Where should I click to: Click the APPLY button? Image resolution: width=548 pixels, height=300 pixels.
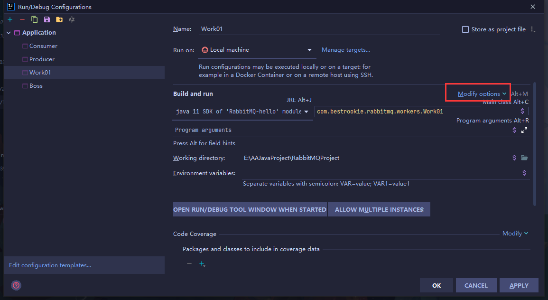pyautogui.click(x=519, y=285)
